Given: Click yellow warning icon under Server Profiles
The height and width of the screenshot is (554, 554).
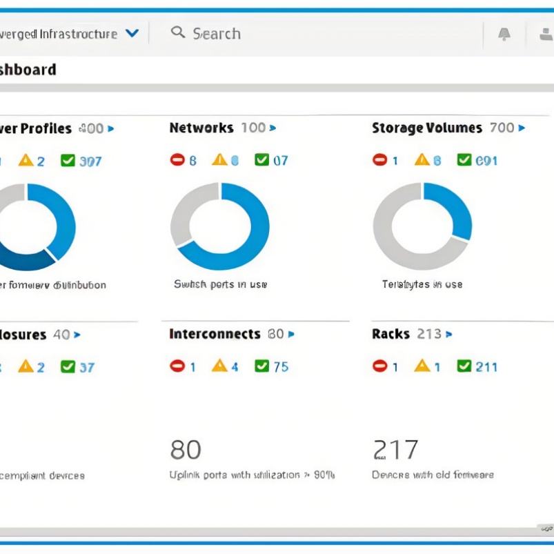Looking at the screenshot, I should point(26,161).
